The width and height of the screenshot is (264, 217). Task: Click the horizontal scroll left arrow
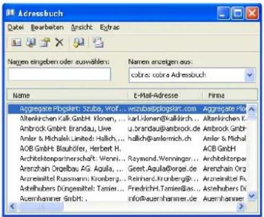(12, 206)
